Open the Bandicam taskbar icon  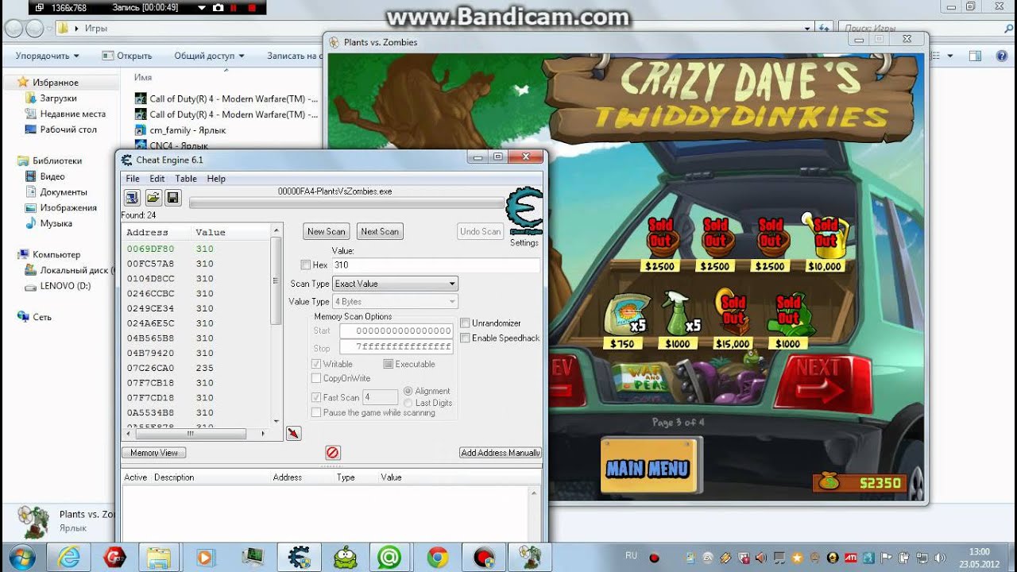(483, 557)
